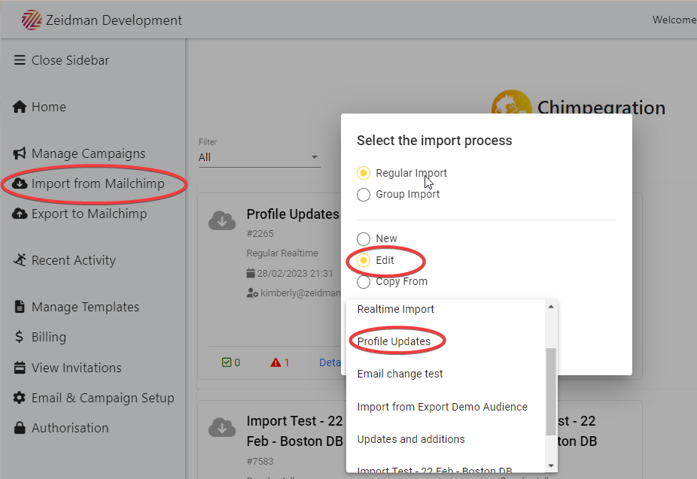Select the Edit radio button
697x479 pixels.
pos(364,260)
